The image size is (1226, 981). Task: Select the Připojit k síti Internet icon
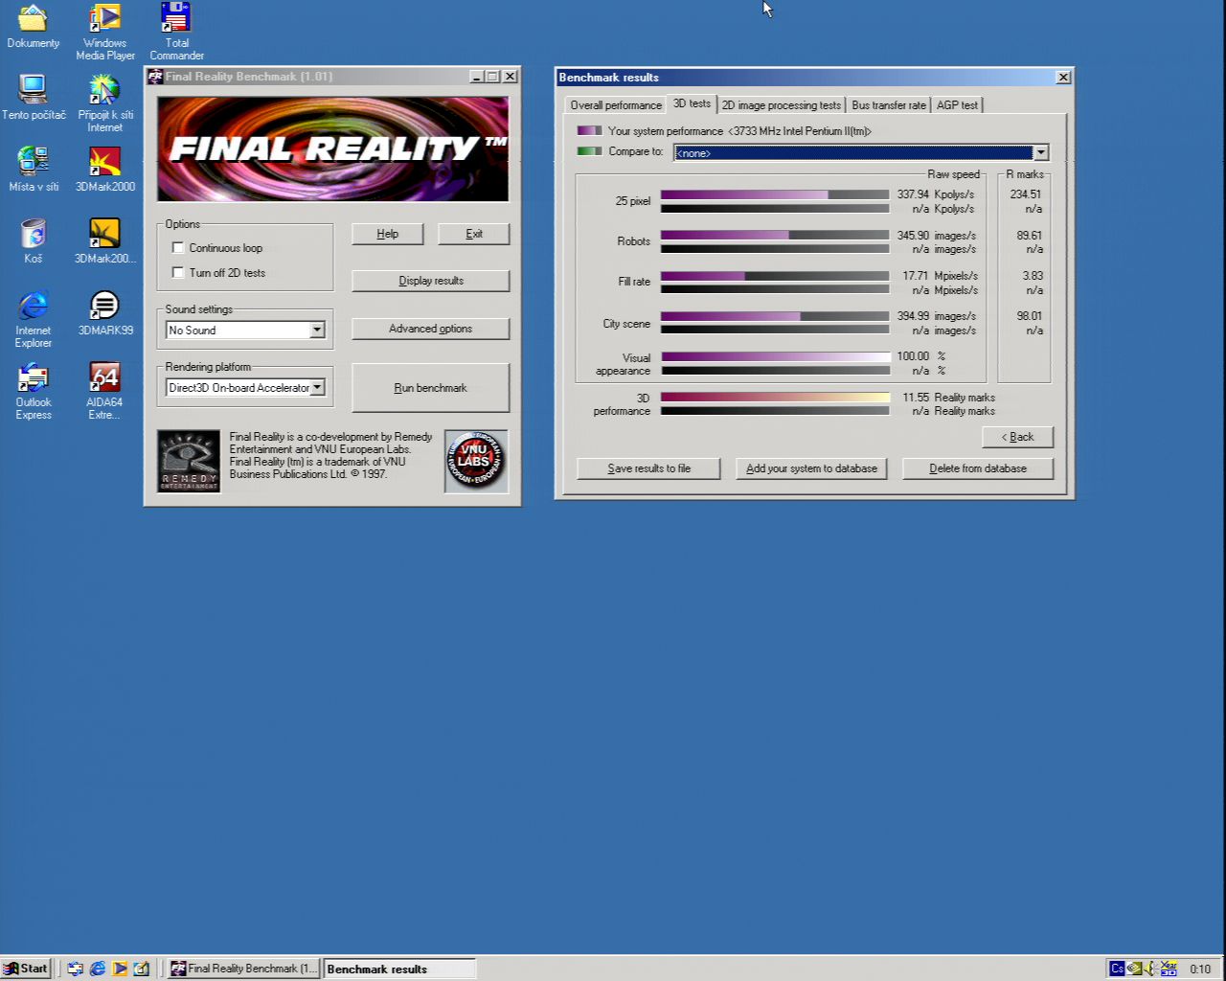pyautogui.click(x=104, y=103)
